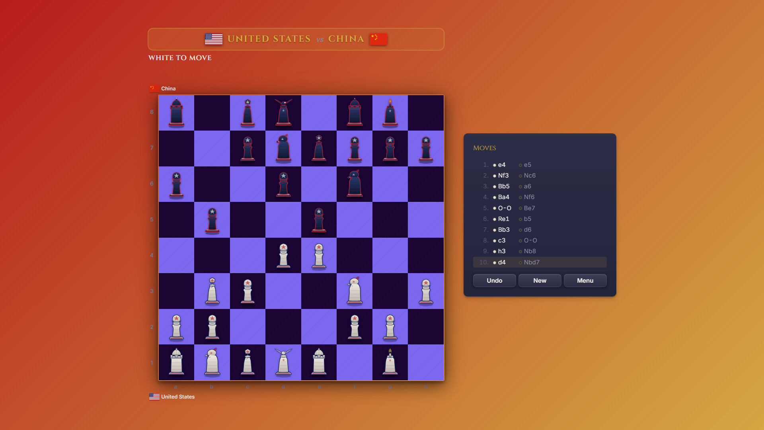The width and height of the screenshot is (764, 430).
Task: Click the China flag in the header
Action: click(378, 39)
